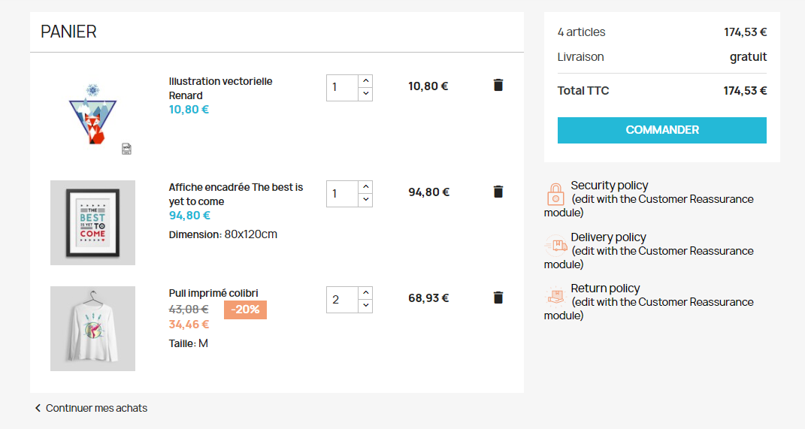
Task: Click the quantity field for Pull imprimé colibri
Action: coord(342,299)
